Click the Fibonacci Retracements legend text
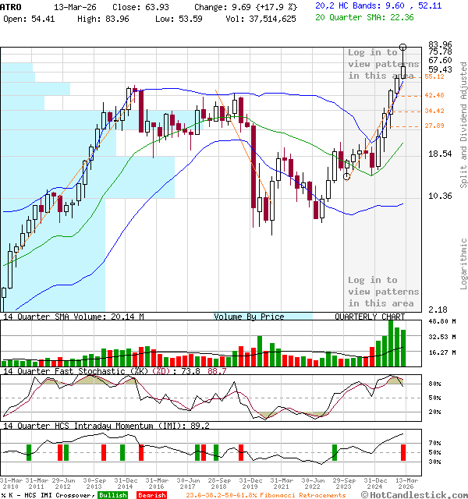Image resolution: width=468 pixels, height=499 pixels. pyautogui.click(x=265, y=494)
